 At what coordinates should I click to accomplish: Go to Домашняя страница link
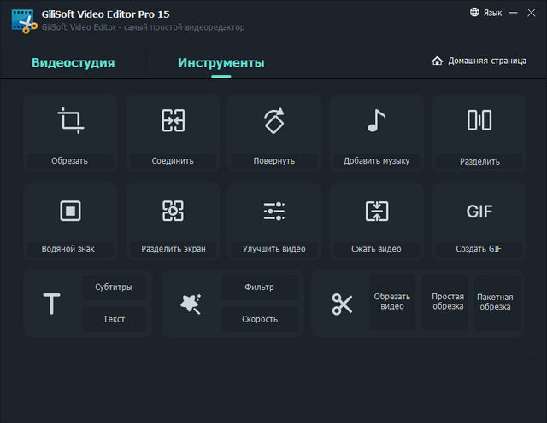(478, 61)
